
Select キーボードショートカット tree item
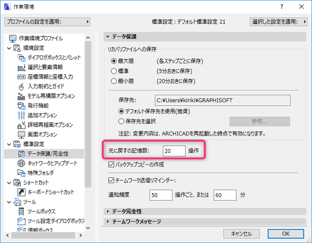coord(51,192)
